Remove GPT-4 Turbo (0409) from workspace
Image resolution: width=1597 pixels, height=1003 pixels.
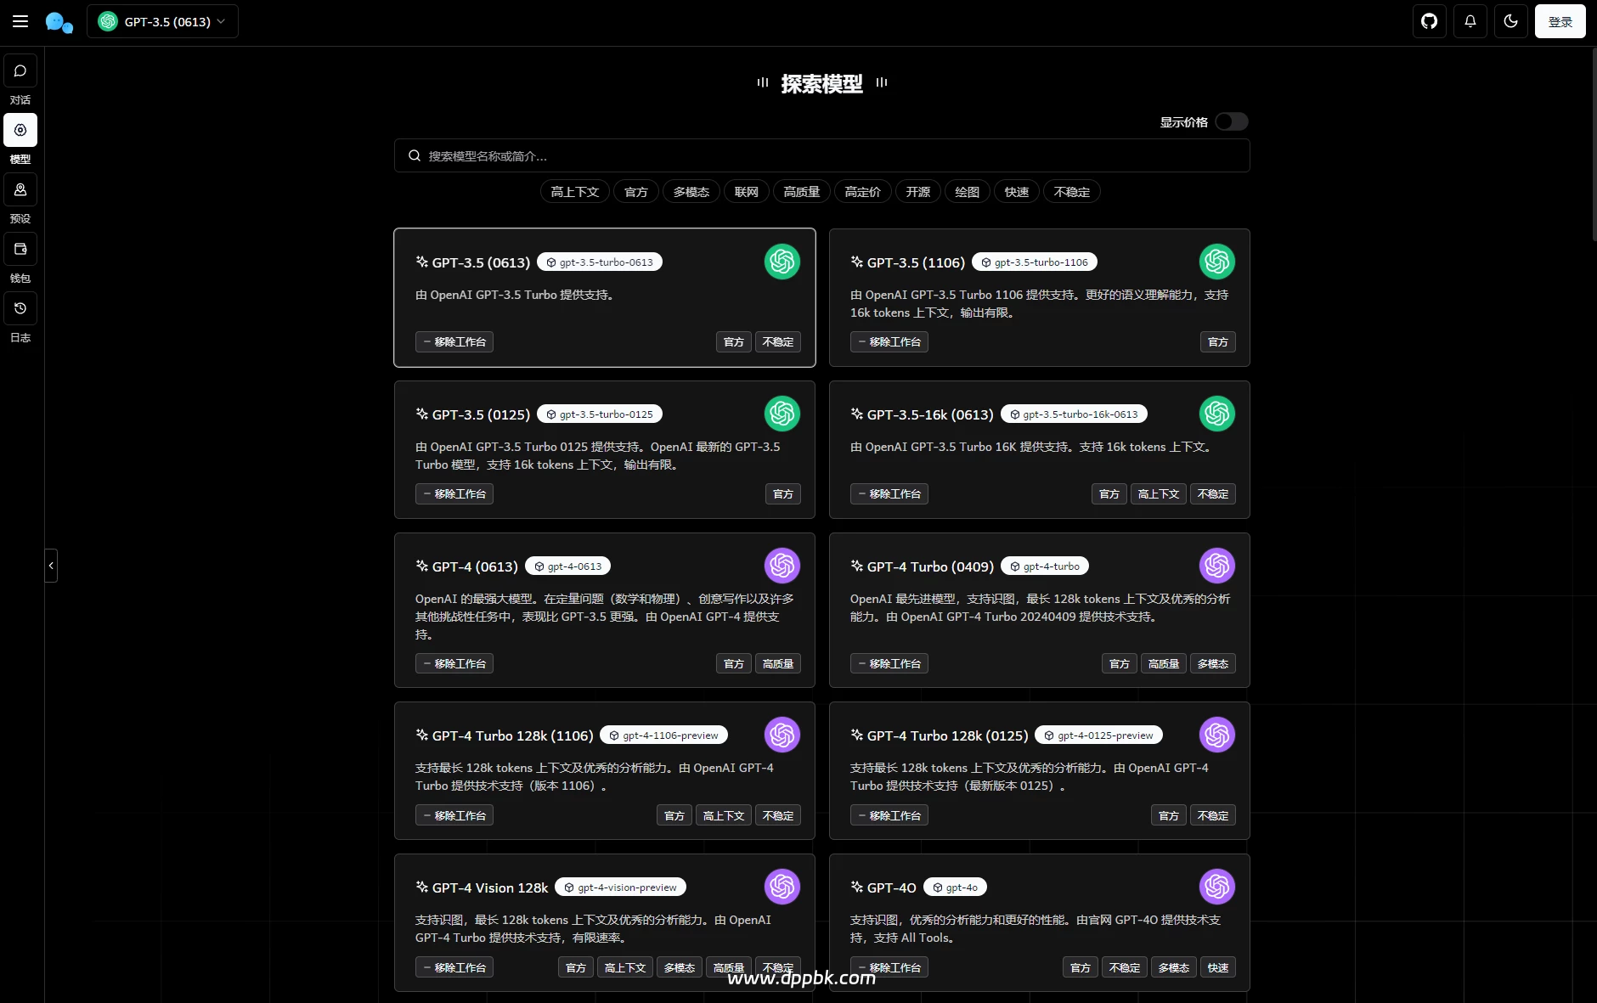click(x=889, y=664)
